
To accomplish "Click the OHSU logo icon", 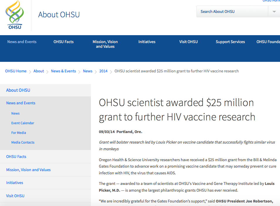I will pos(15,15).
